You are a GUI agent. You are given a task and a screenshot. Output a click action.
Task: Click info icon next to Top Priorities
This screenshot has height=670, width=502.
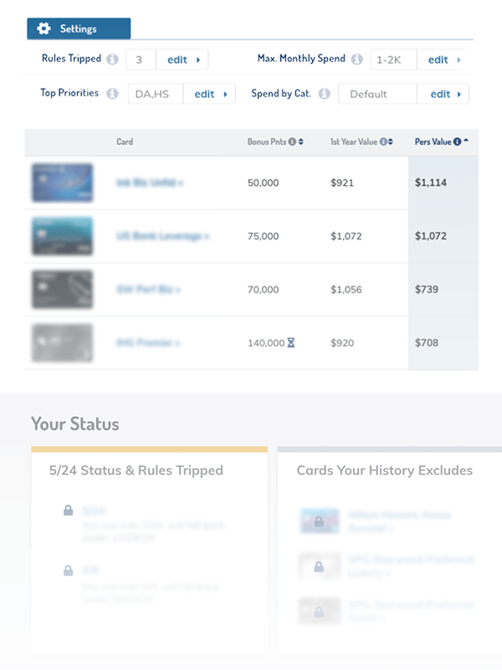[112, 94]
